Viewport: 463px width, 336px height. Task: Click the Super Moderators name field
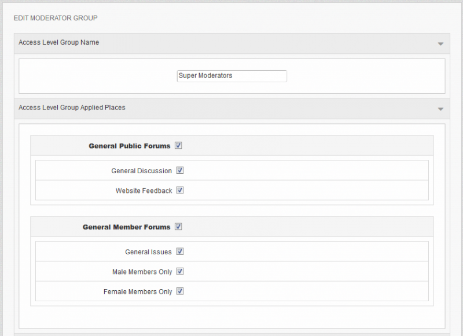232,76
